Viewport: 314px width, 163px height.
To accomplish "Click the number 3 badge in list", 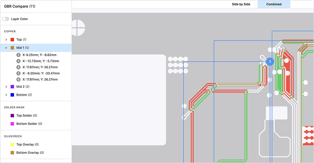I will coord(18,61).
